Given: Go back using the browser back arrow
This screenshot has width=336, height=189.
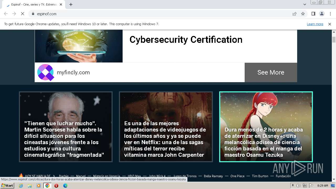Looking at the screenshot, I should click(6, 14).
